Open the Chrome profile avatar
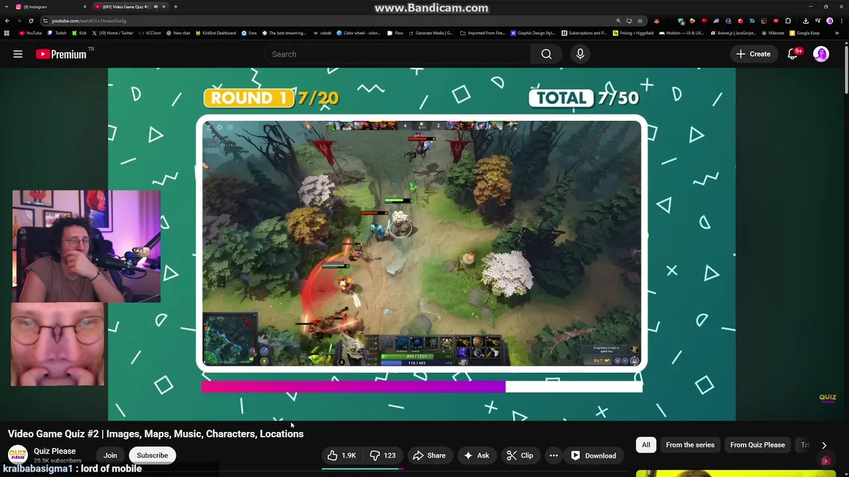The height and width of the screenshot is (477, 849). [830, 21]
